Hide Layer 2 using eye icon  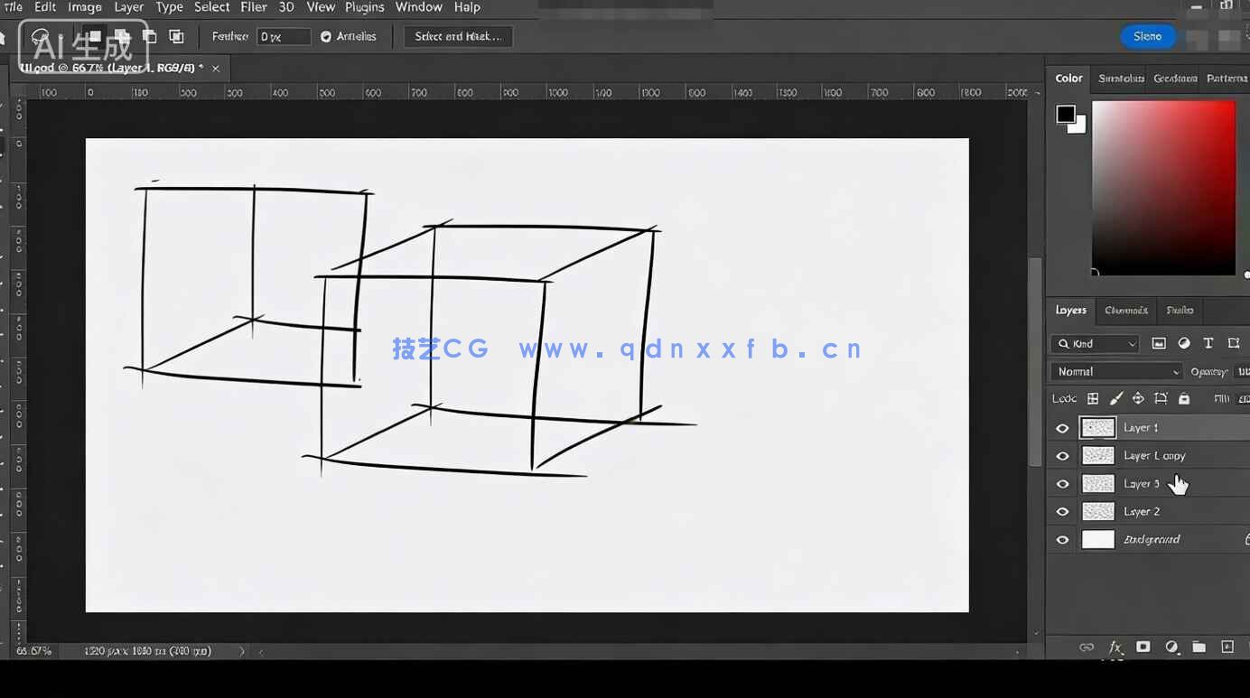pos(1062,512)
